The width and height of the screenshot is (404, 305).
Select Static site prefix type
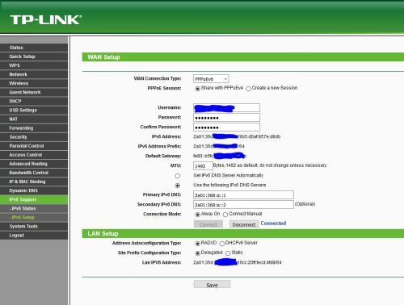[x=228, y=253]
